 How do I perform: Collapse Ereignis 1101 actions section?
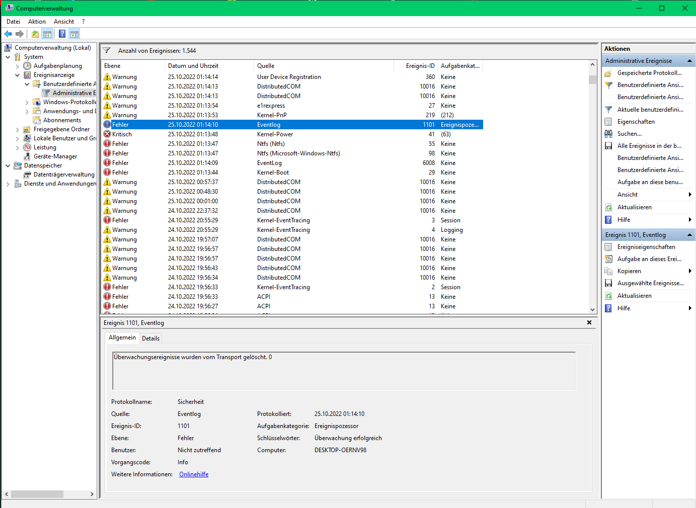tap(689, 235)
